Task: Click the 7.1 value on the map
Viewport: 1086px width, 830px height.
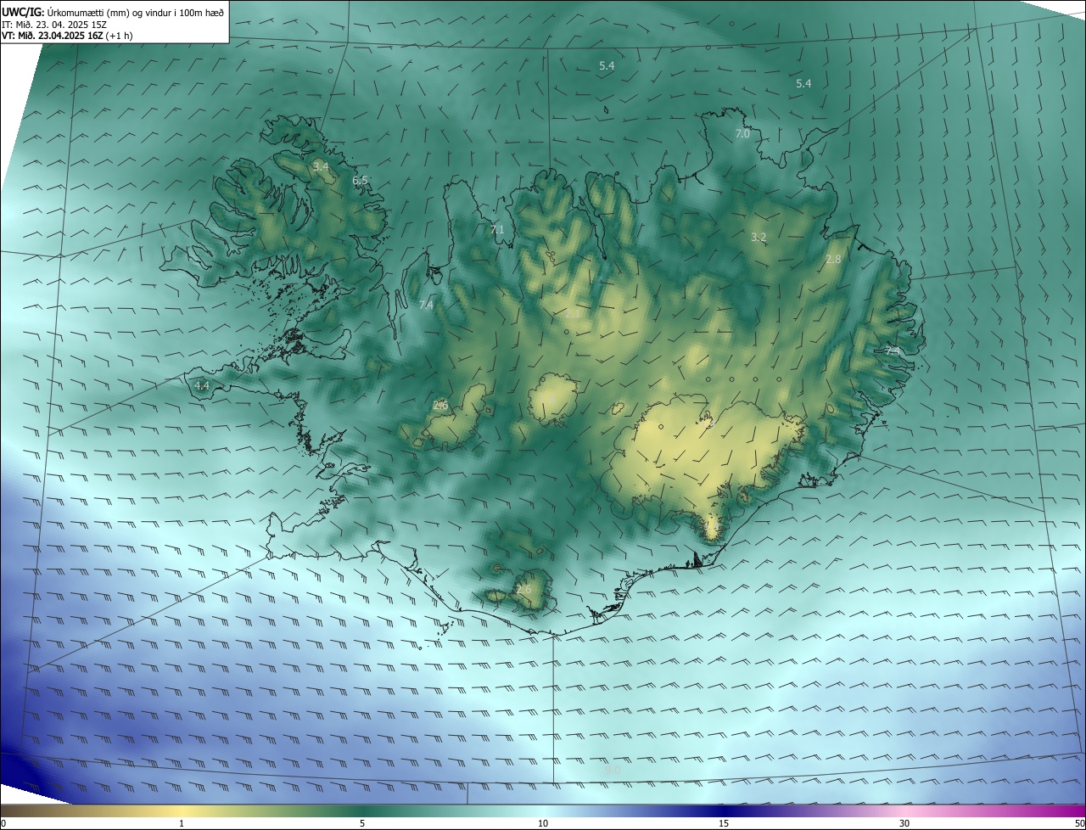Action: pyautogui.click(x=497, y=230)
